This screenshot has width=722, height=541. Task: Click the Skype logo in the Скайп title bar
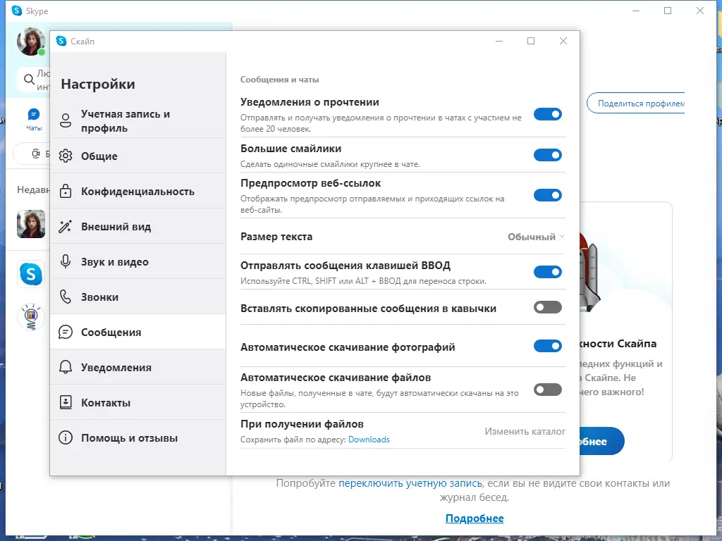61,41
